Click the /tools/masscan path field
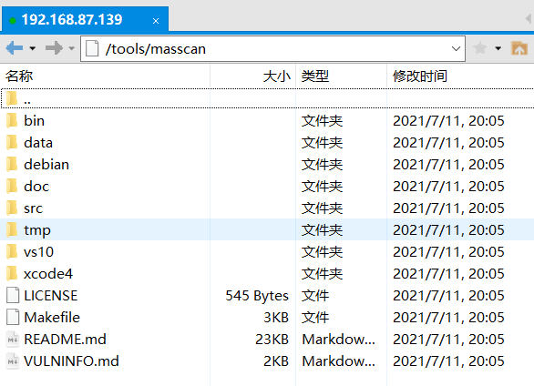The height and width of the screenshot is (386, 534). pyautogui.click(x=272, y=49)
